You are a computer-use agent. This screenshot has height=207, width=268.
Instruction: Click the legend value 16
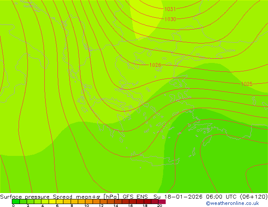(131, 206)
